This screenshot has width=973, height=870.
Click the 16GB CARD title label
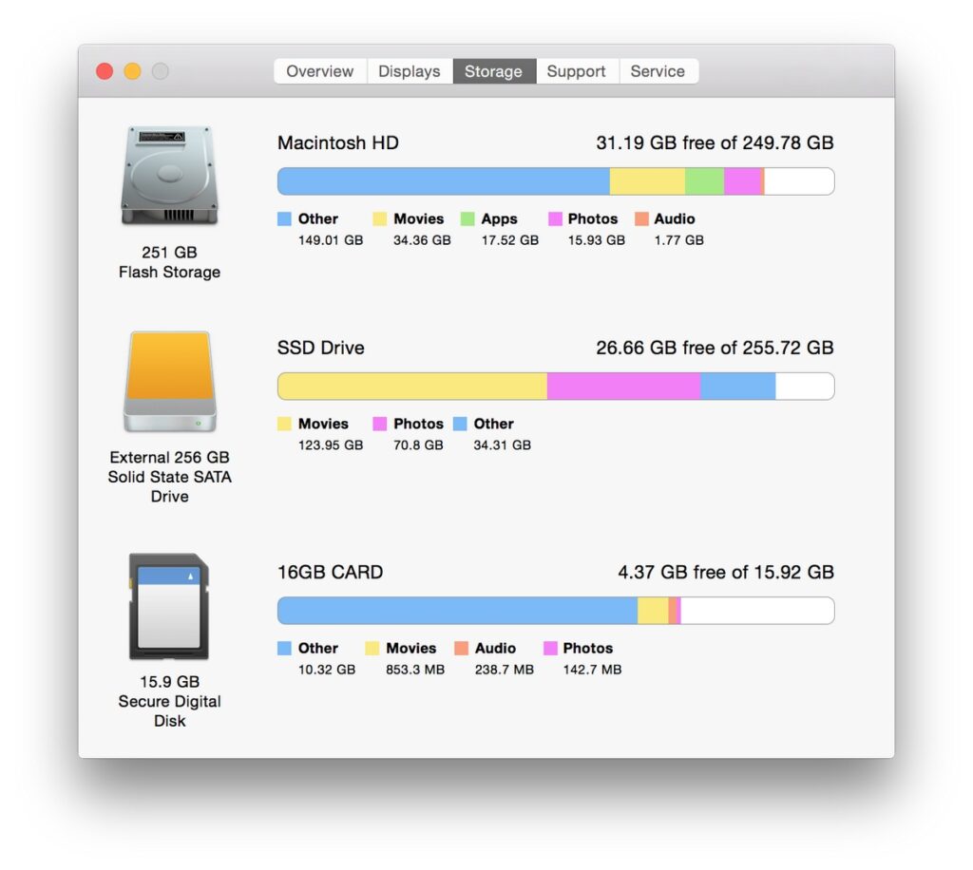(330, 572)
